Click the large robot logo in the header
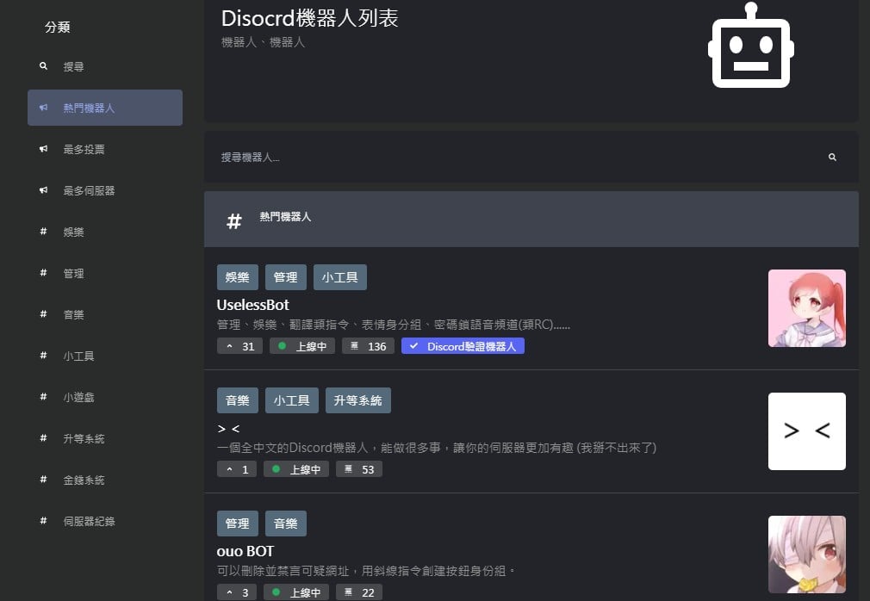870x601 pixels. 751,46
